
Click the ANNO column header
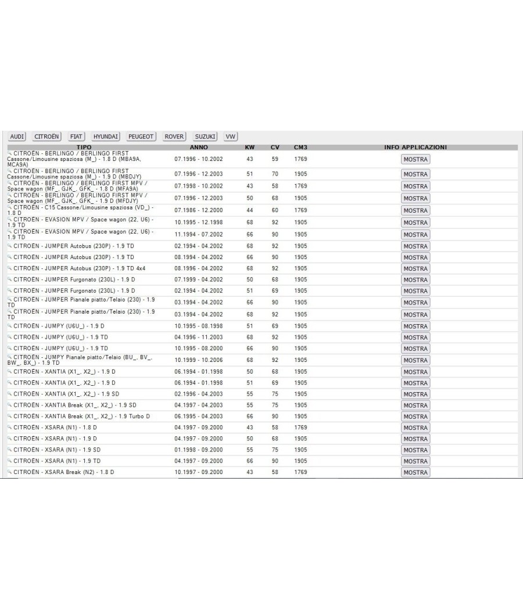(199, 148)
